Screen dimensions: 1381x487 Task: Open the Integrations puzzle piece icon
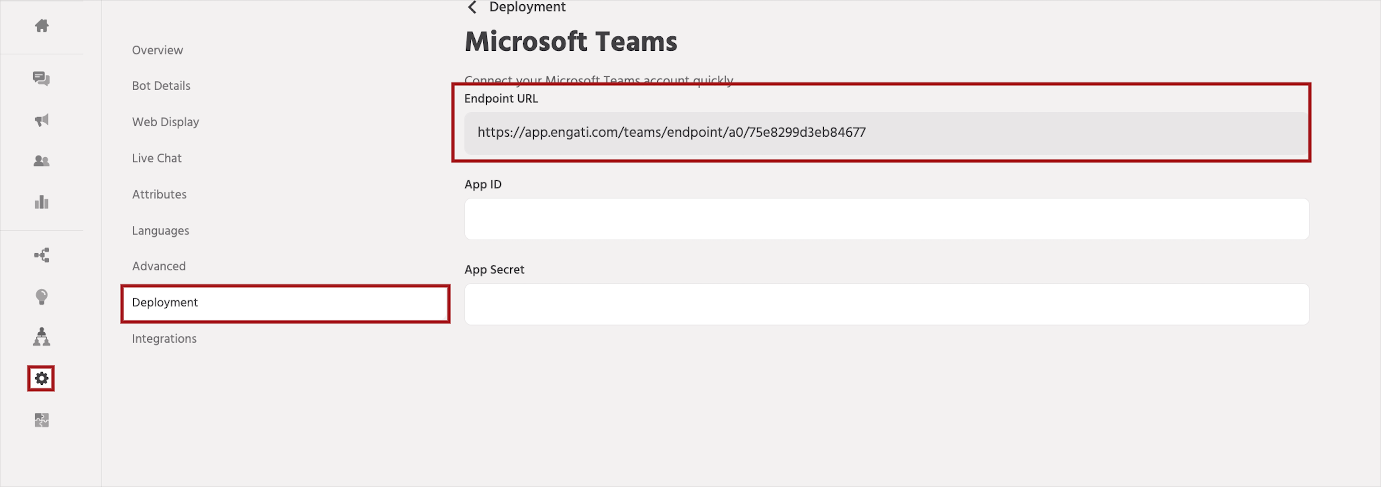click(x=42, y=420)
